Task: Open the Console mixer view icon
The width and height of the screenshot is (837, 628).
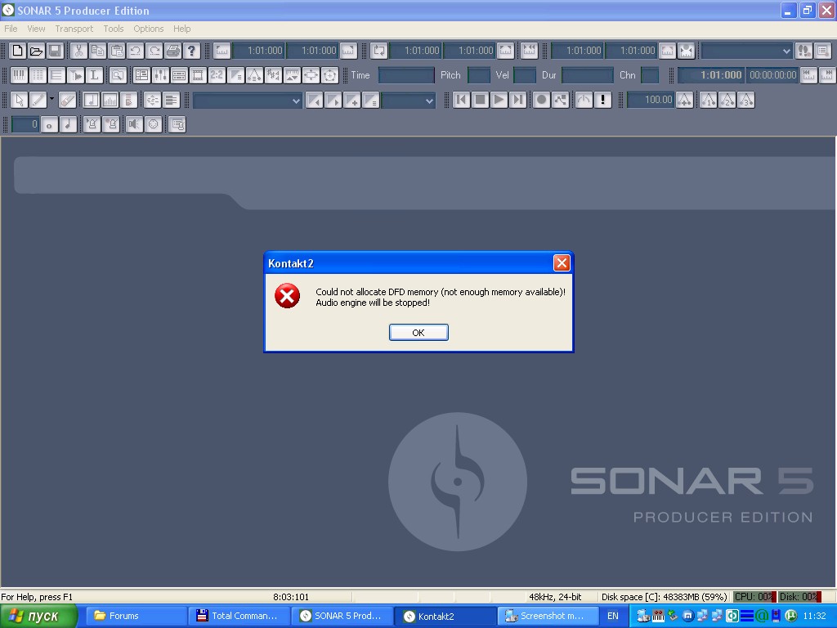Action: (x=160, y=75)
